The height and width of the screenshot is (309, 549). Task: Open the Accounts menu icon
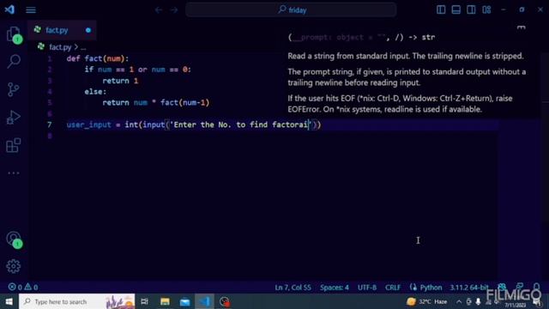click(x=14, y=239)
